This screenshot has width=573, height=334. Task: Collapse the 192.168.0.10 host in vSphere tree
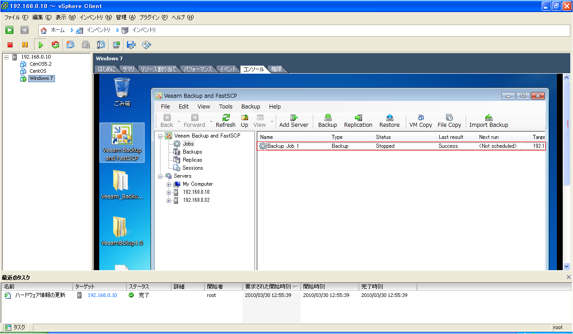click(6, 57)
